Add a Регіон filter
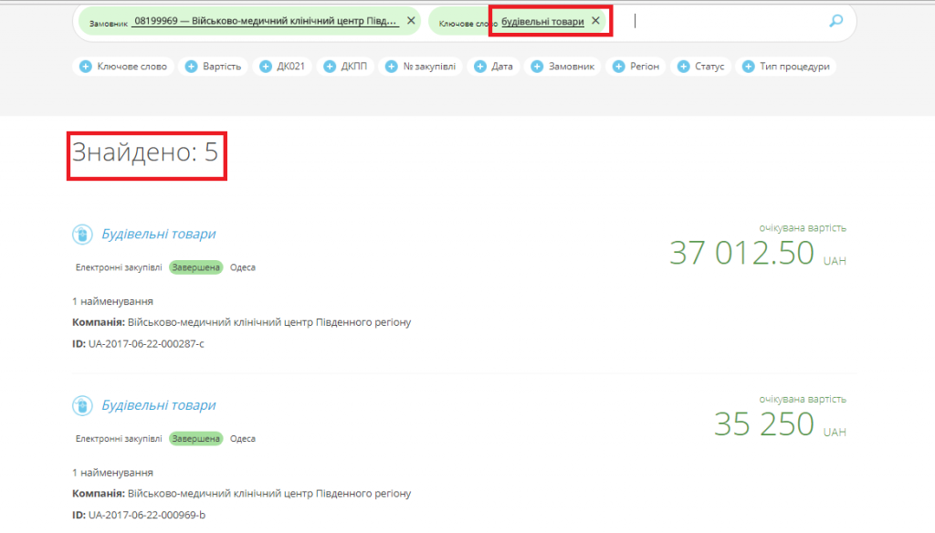The image size is (935, 533). click(636, 67)
